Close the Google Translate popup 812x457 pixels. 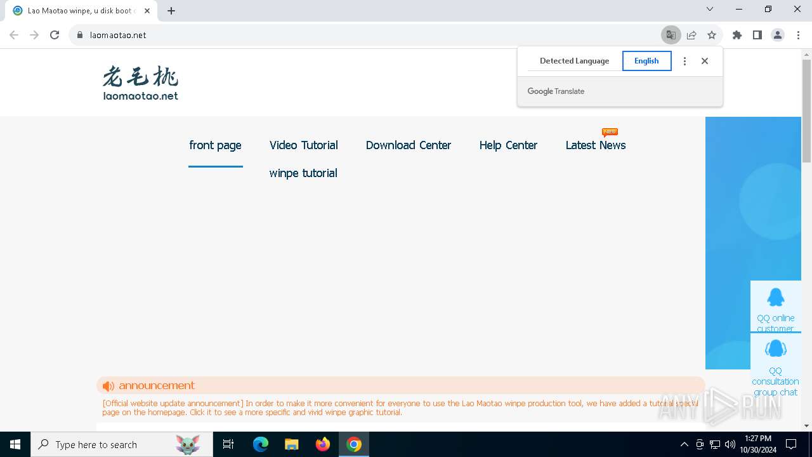pyautogui.click(x=705, y=61)
